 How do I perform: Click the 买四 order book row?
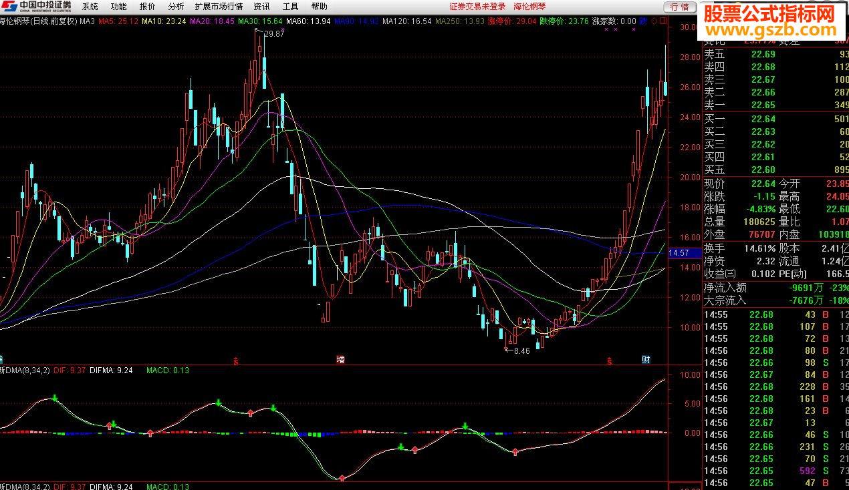pyautogui.click(x=775, y=157)
